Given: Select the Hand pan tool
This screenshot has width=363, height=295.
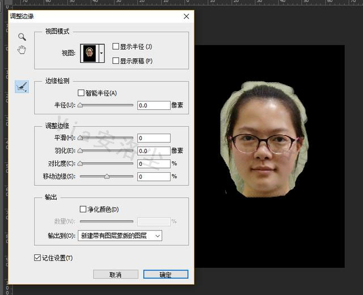Looking at the screenshot, I should click(22, 50).
